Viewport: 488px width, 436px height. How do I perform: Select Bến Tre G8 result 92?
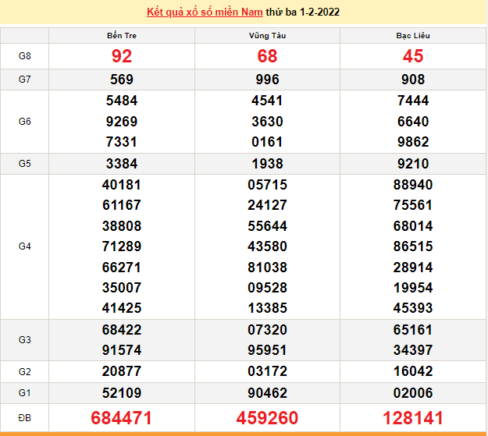pyautogui.click(x=122, y=56)
